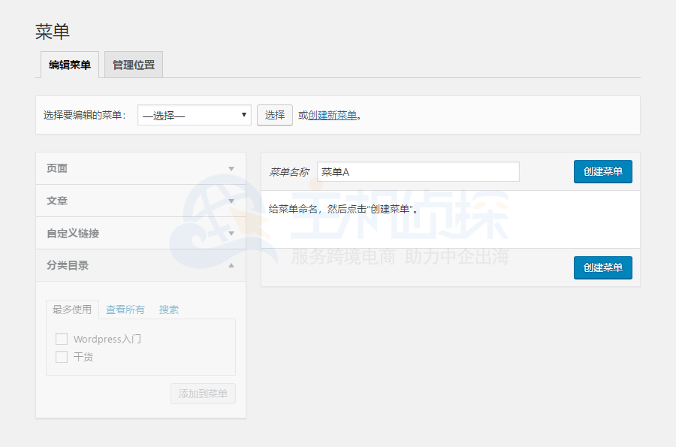Collapse the 分类目录 panel arrow
This screenshot has width=676, height=447.
click(231, 266)
